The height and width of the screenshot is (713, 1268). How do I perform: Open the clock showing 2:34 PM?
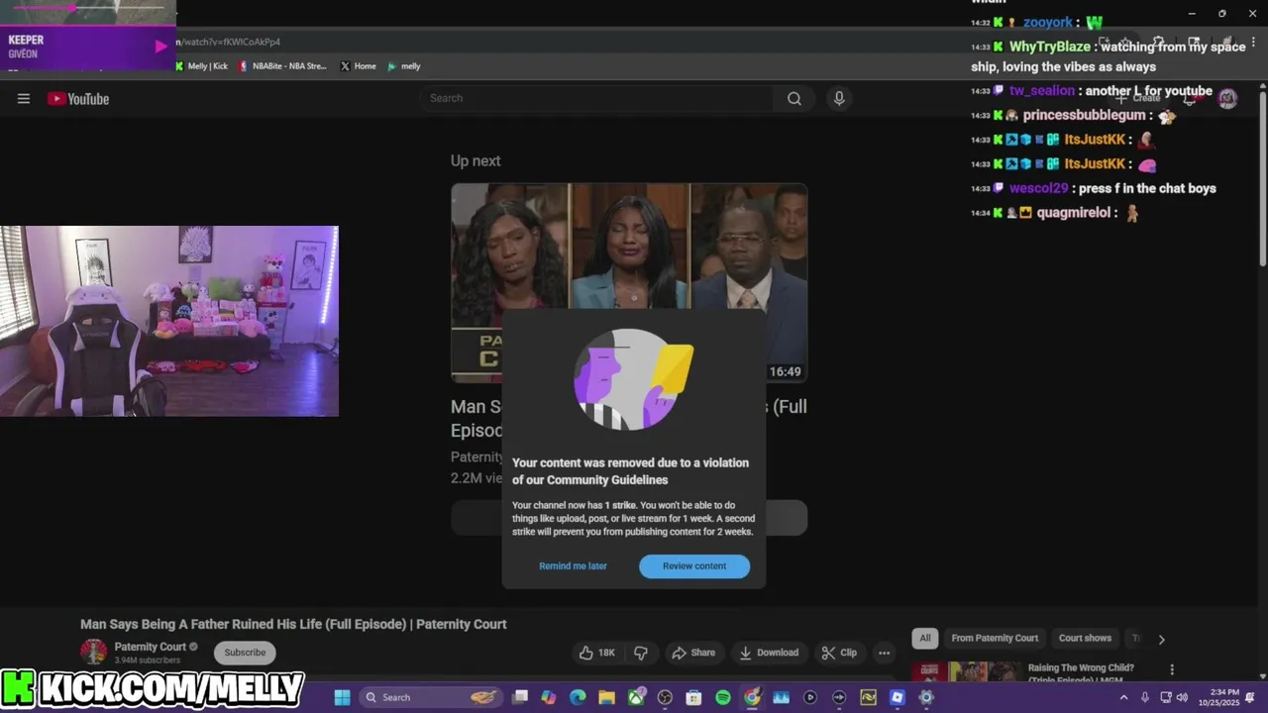click(1217, 697)
